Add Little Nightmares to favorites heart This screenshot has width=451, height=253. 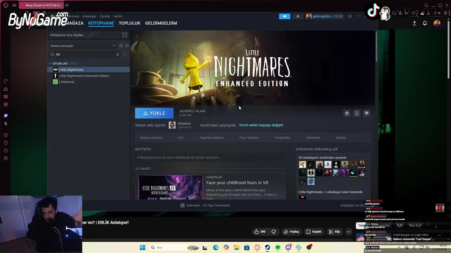coord(366,113)
